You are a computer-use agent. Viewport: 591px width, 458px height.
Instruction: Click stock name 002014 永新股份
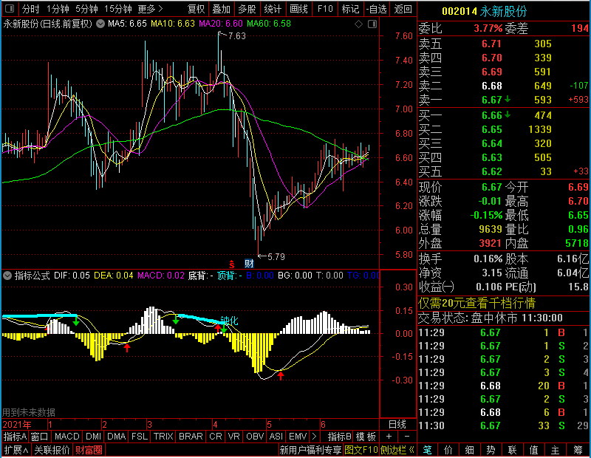pyautogui.click(x=485, y=11)
